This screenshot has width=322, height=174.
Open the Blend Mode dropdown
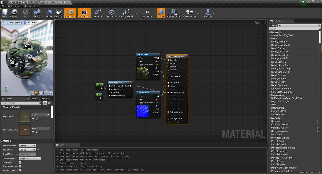(x=27, y=150)
